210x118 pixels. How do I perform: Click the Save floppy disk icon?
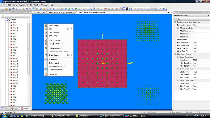click(10, 9)
